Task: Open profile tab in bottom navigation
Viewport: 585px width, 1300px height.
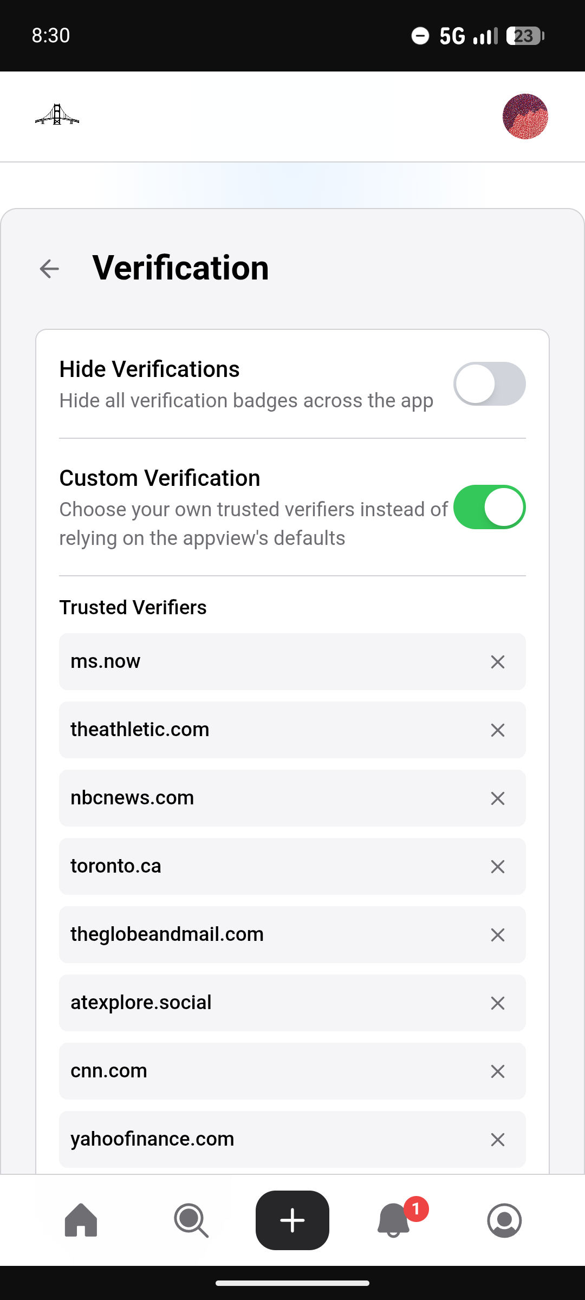Action: tap(504, 1220)
